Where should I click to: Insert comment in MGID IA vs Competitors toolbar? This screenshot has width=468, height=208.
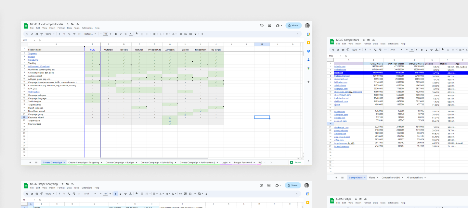pyautogui.click(x=186, y=34)
